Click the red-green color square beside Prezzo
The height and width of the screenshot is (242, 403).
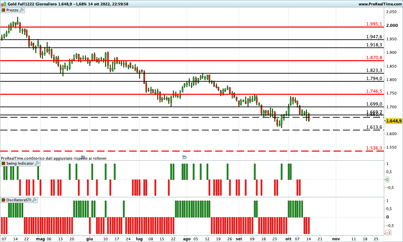click(x=4, y=10)
